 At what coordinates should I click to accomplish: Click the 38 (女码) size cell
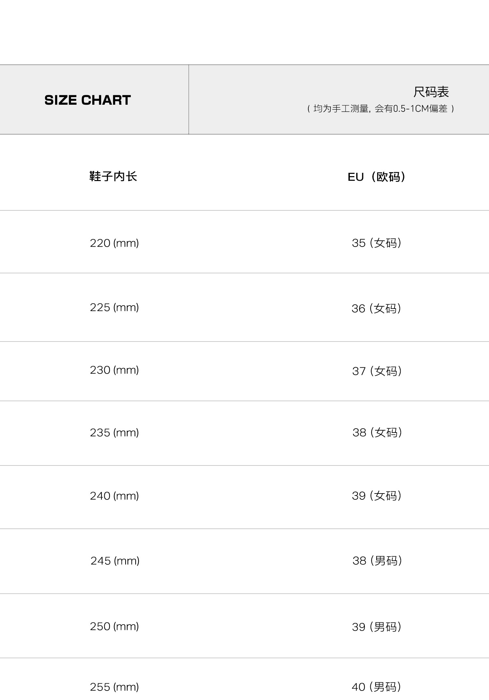click(377, 433)
